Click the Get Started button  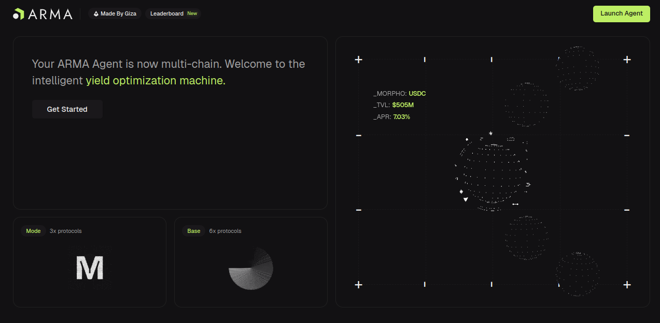(67, 109)
